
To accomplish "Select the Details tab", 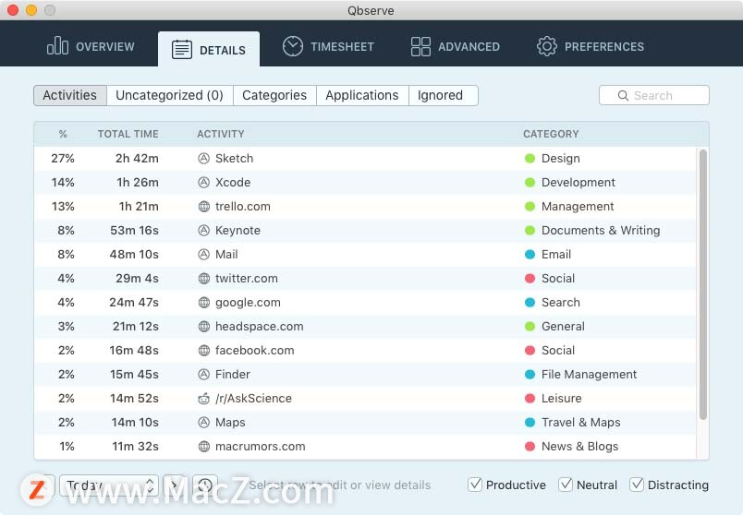I will [x=209, y=49].
